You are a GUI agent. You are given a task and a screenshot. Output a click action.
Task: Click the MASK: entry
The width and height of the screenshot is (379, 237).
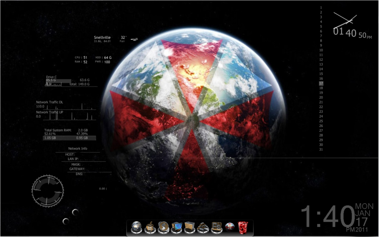[x=76, y=164]
